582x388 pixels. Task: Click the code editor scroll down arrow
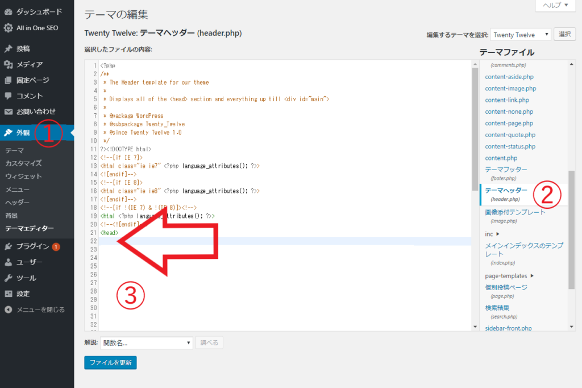tap(475, 327)
